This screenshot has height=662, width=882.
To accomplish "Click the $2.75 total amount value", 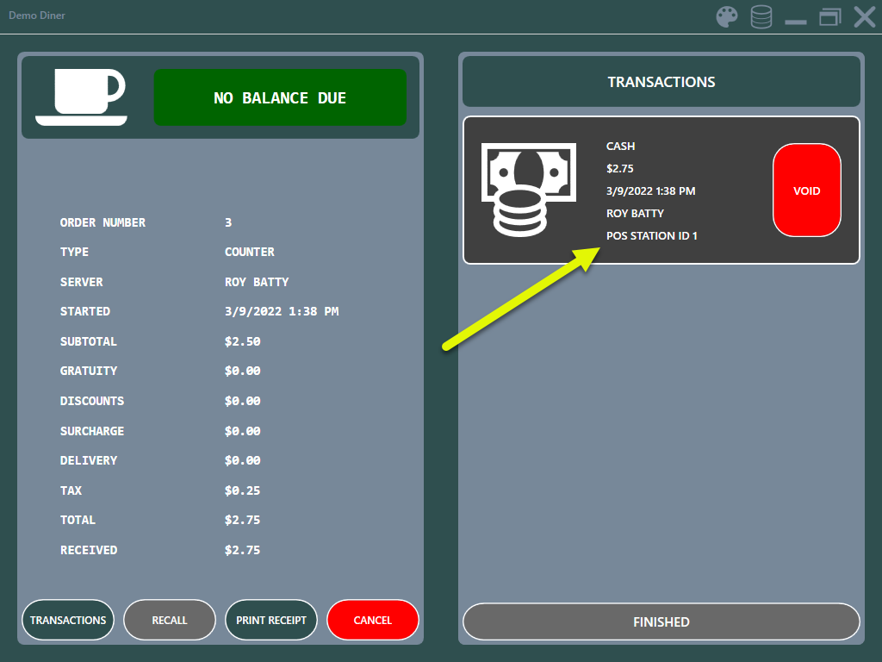I will pos(242,520).
